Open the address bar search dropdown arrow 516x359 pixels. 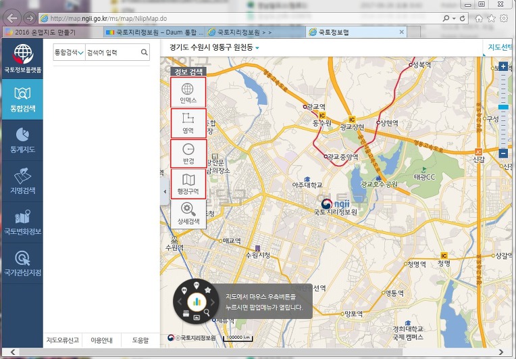point(454,18)
